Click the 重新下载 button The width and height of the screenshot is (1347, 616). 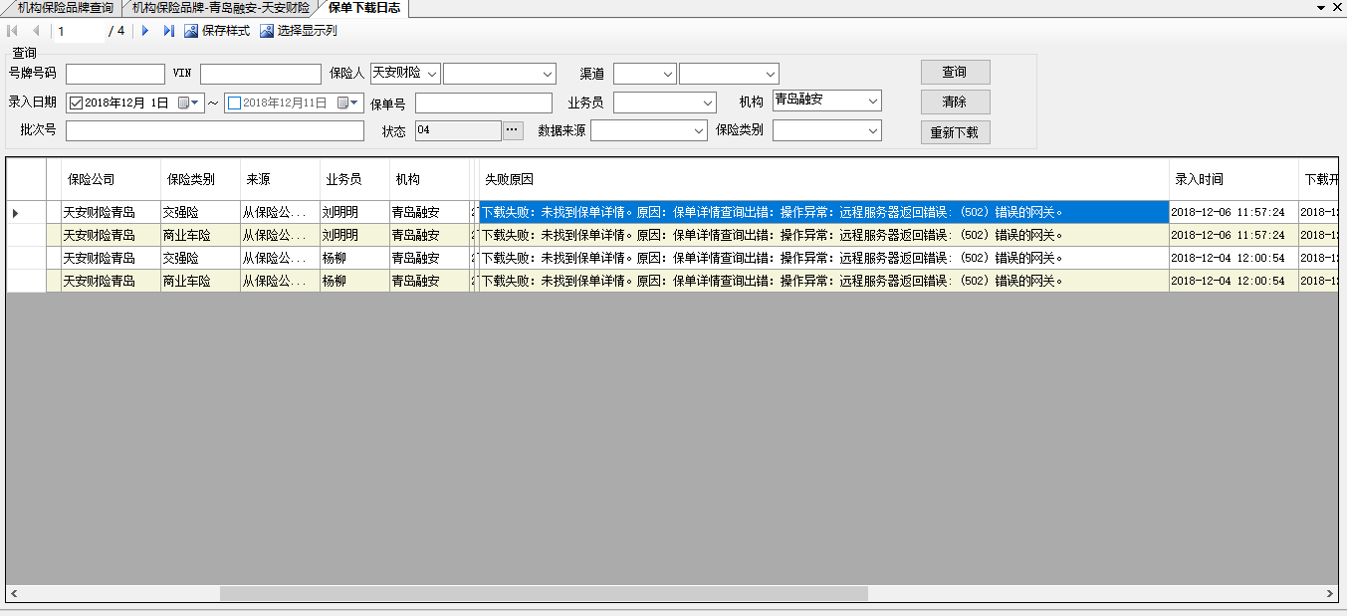pyautogui.click(x=955, y=132)
